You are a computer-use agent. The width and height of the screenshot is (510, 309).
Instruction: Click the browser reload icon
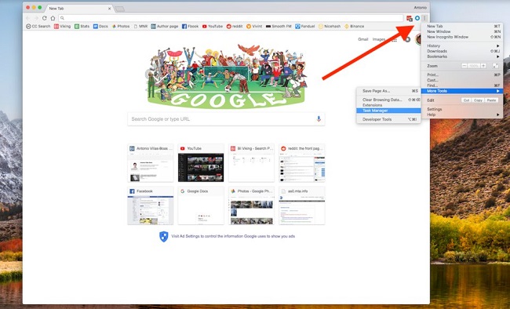(x=44, y=18)
